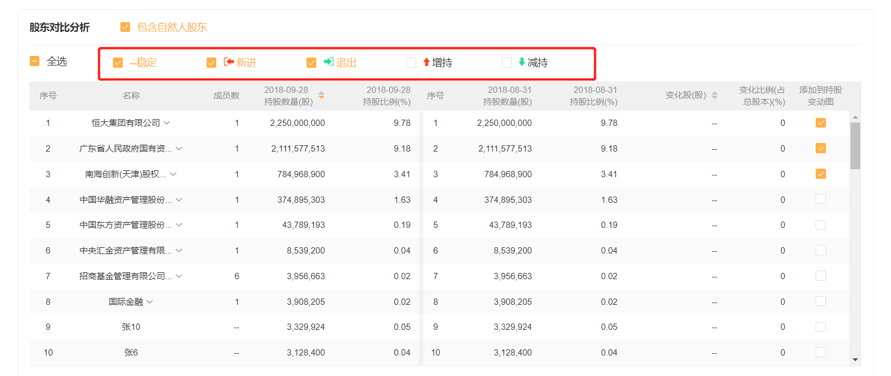Select shareholder name 张6
Image resolution: width=891 pixels, height=376 pixels.
point(131,353)
